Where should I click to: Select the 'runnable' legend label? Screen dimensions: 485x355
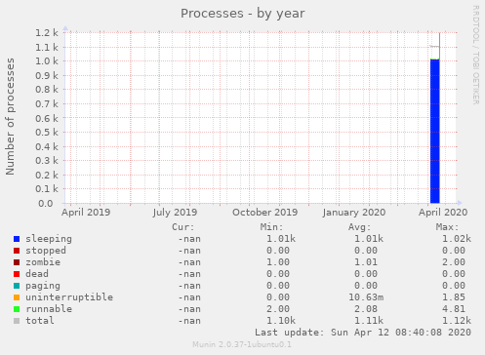click(x=49, y=309)
